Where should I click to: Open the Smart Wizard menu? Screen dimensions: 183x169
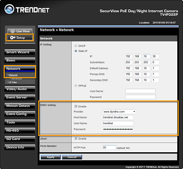pos(20,52)
